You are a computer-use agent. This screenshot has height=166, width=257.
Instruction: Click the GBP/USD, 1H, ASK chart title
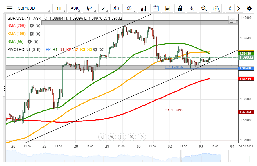point(24,18)
